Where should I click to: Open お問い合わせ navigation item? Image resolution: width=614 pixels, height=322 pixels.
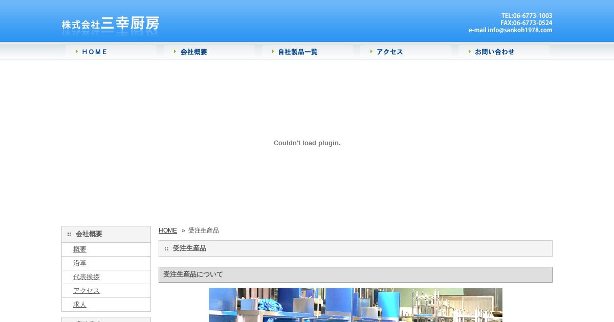coord(504,52)
